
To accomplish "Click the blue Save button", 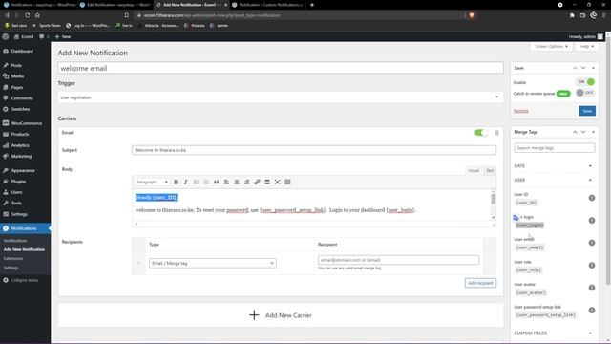I will click(587, 111).
